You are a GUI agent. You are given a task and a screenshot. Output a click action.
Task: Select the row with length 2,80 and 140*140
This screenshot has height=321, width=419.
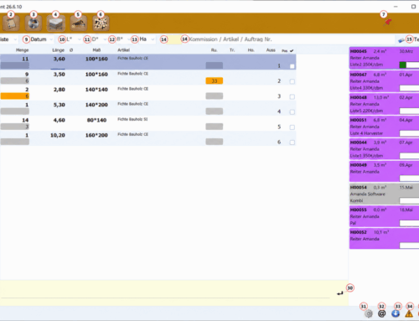(147, 92)
